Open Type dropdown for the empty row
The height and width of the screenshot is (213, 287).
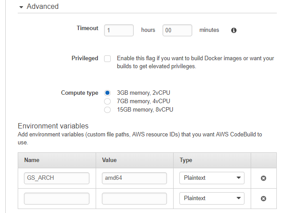[x=212, y=198]
